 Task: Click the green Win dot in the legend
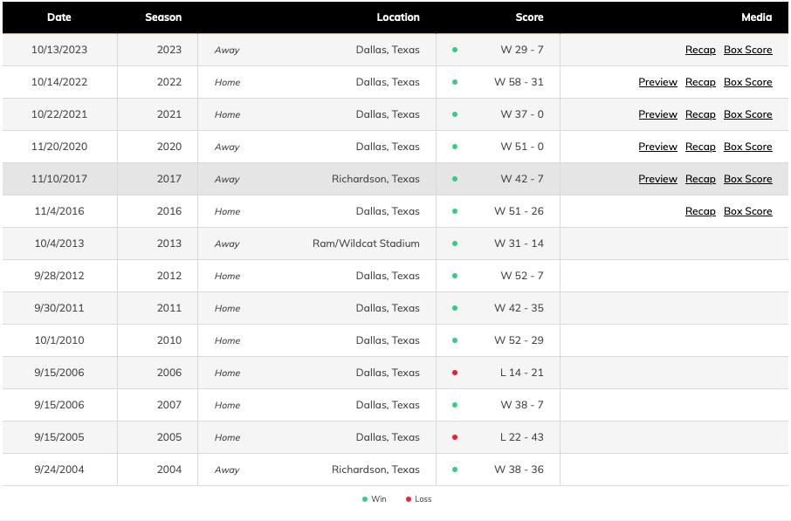365,499
